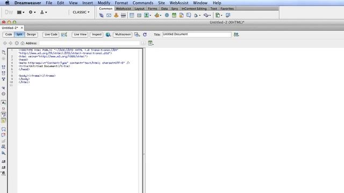Open the Visual Aids dropdown
The width and height of the screenshot is (344, 193).
point(137,34)
